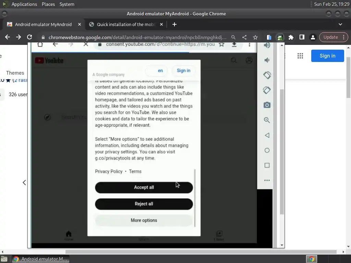The height and width of the screenshot is (263, 351).
Task: Click taskbar Android emulator window button
Action: pos(41,259)
